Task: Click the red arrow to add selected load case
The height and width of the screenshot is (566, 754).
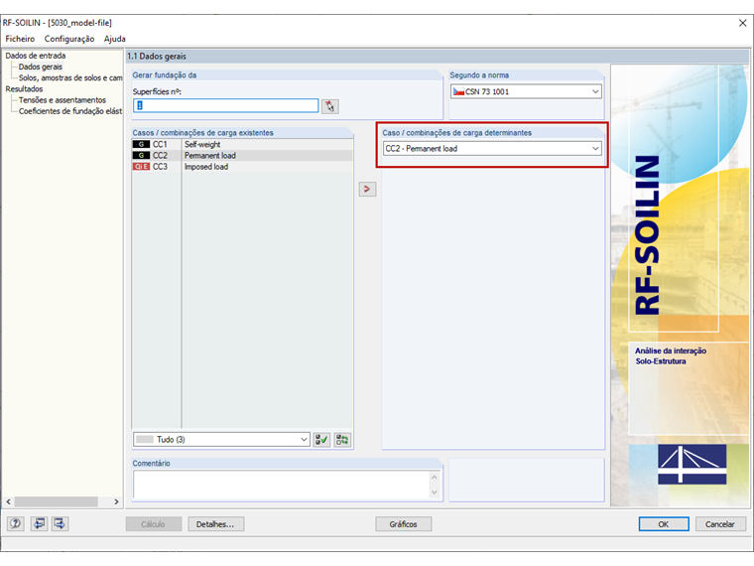Action: [x=367, y=189]
